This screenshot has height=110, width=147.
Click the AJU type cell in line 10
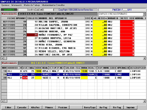[100, 71]
